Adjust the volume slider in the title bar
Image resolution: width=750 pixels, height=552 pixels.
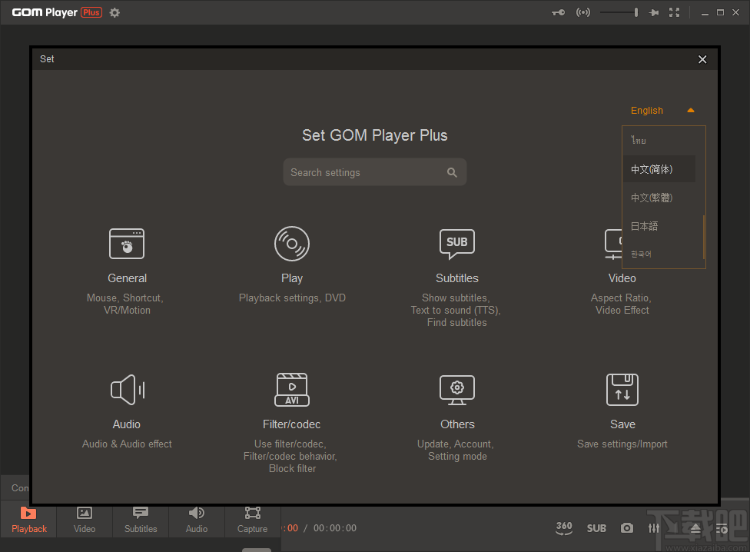[618, 12]
